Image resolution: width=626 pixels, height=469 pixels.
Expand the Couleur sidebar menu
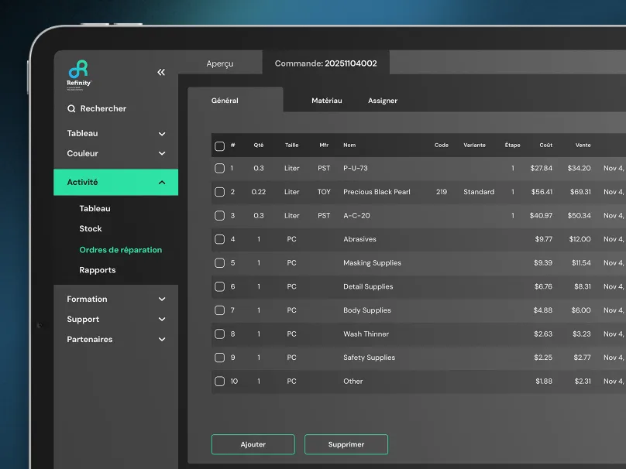point(162,154)
